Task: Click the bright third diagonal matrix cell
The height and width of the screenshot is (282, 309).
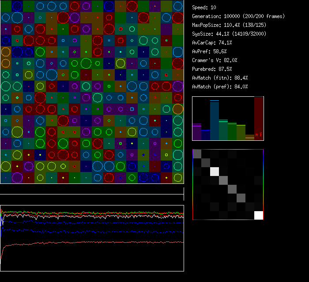Action: 215,171
